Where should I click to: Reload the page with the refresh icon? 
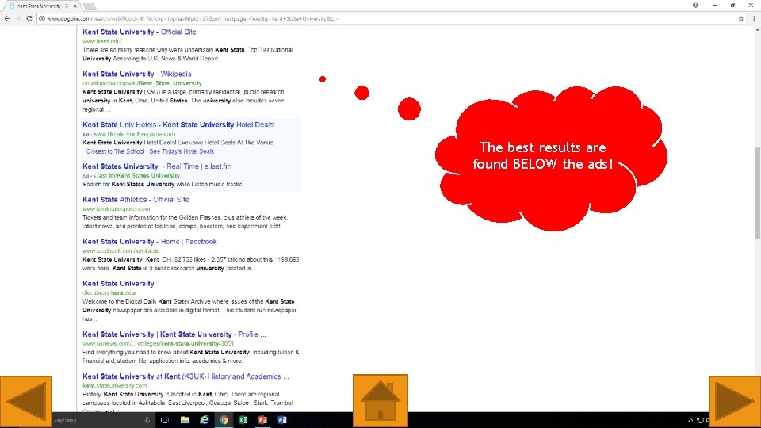point(29,18)
